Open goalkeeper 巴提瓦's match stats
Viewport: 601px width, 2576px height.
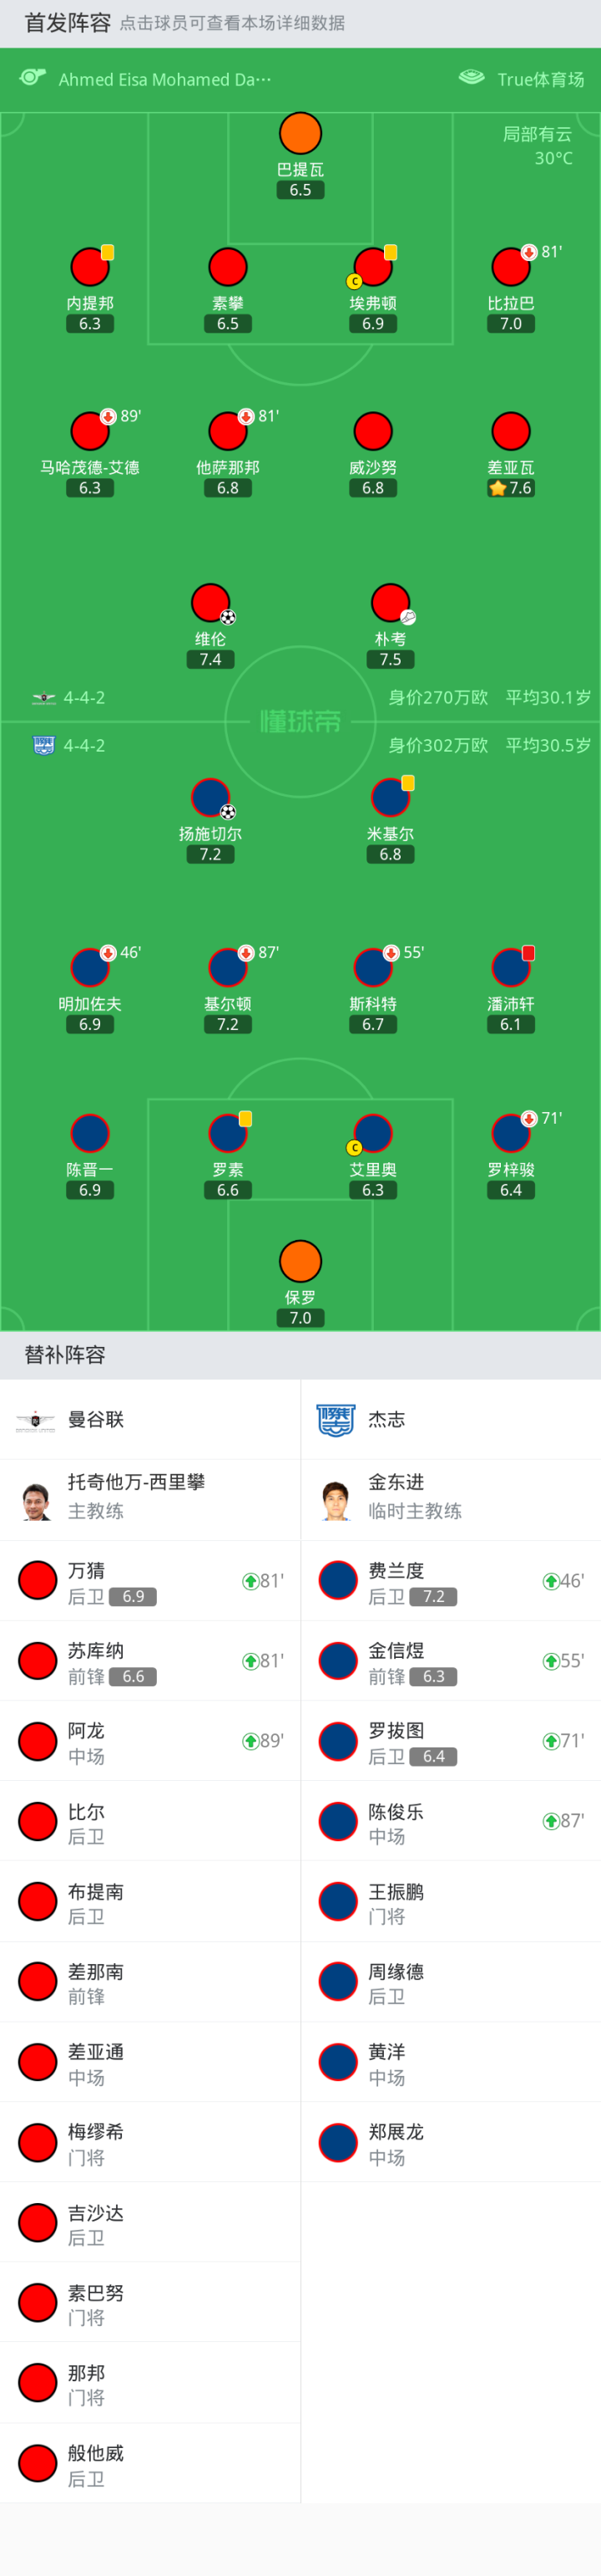[300, 134]
